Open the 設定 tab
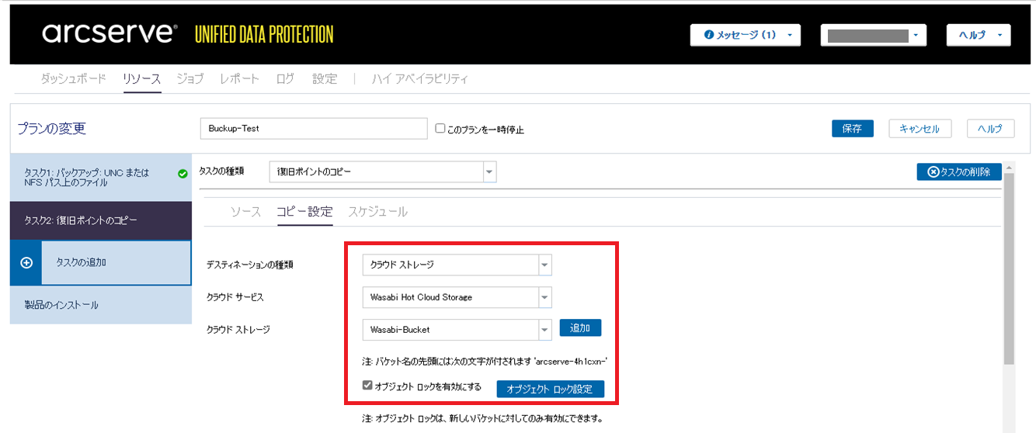Viewport: 1036px width, 433px height. tap(325, 78)
